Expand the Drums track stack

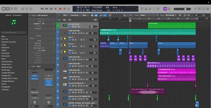[x=61, y=45]
